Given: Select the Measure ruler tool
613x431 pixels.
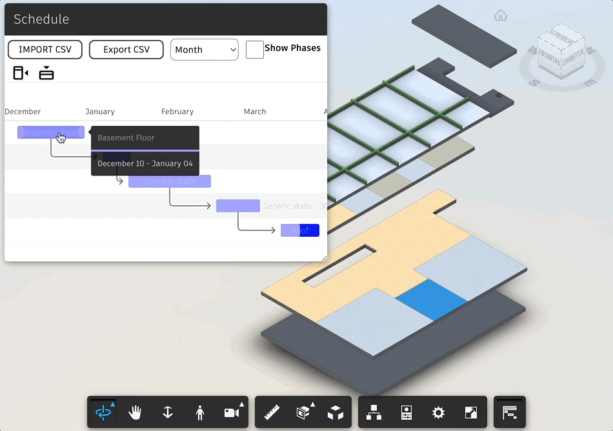Looking at the screenshot, I should (271, 412).
